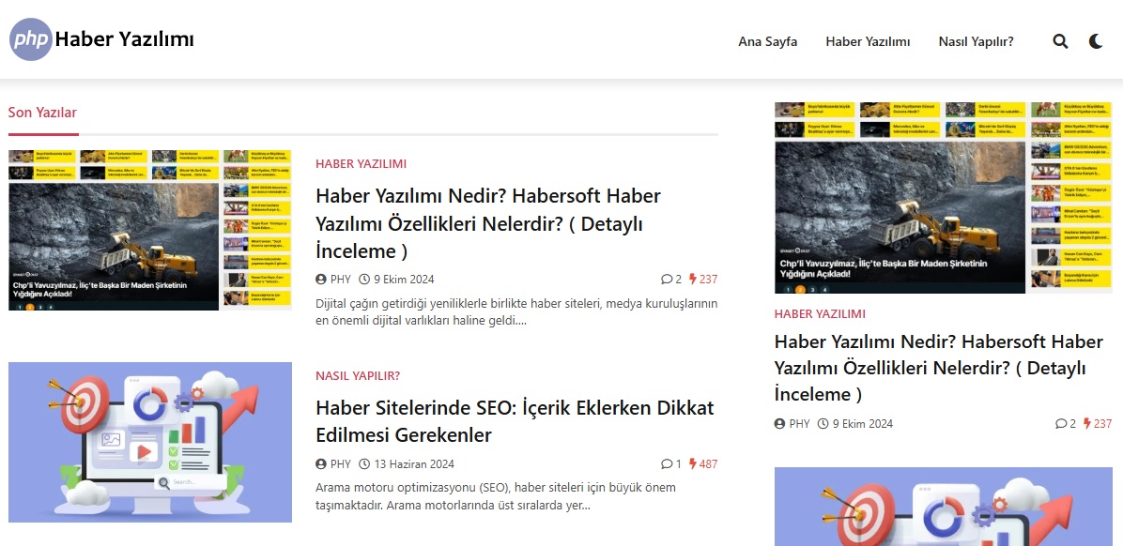
Task: Open the 'Haber Sitelerinde SEO' article title
Action: pyautogui.click(x=515, y=421)
